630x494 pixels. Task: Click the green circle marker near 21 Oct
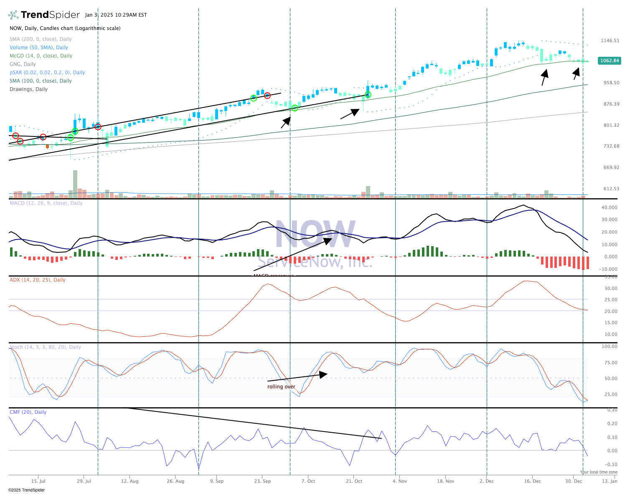pos(368,95)
